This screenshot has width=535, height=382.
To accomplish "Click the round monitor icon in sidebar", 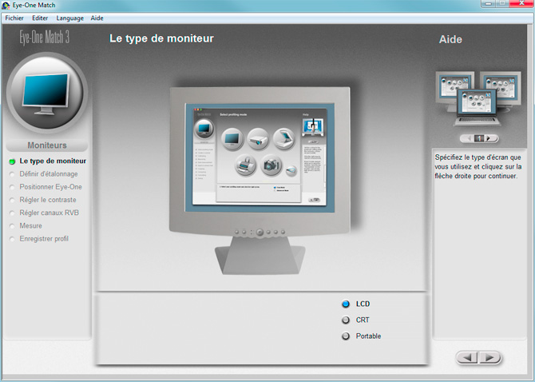I will (x=47, y=92).
